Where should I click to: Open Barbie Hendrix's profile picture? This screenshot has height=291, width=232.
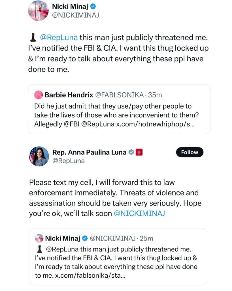(39, 95)
